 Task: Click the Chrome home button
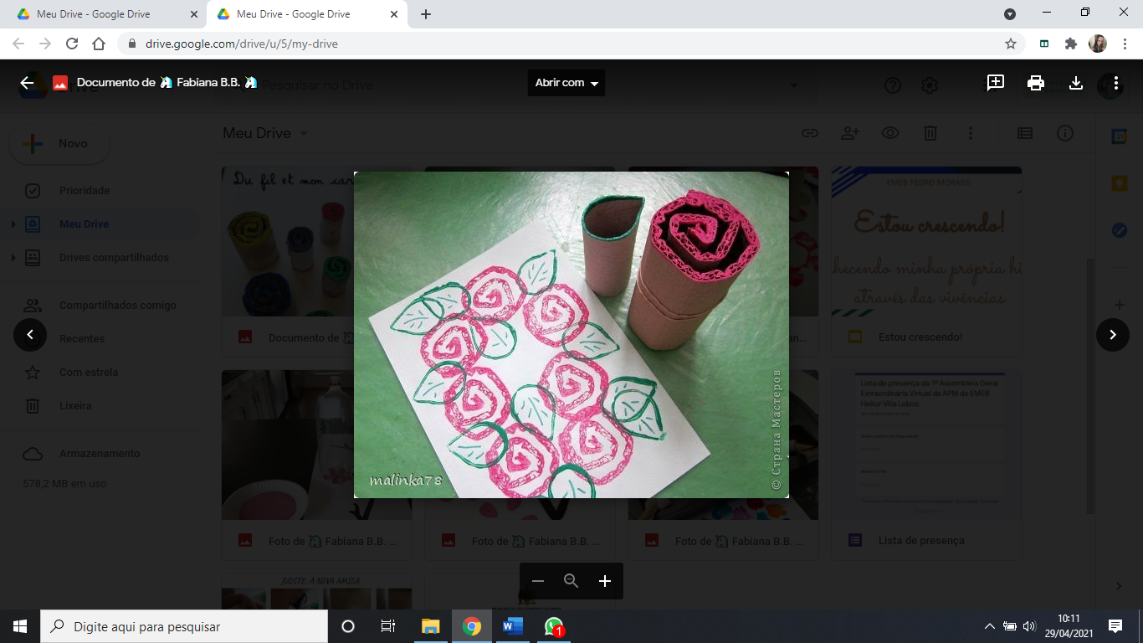coord(99,44)
